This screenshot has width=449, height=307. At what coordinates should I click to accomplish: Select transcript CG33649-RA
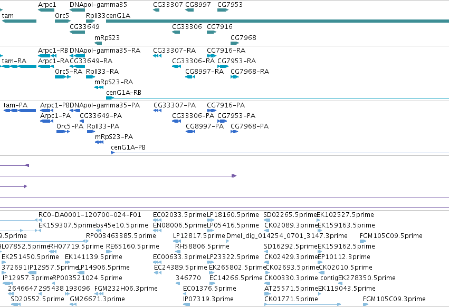pyautogui.click(x=91, y=61)
